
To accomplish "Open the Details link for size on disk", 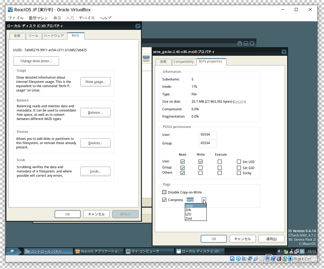I will 239,101.
